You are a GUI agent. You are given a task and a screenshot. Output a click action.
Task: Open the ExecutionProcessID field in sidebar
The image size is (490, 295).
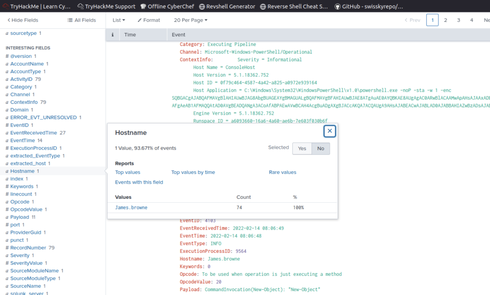pyautogui.click(x=33, y=148)
